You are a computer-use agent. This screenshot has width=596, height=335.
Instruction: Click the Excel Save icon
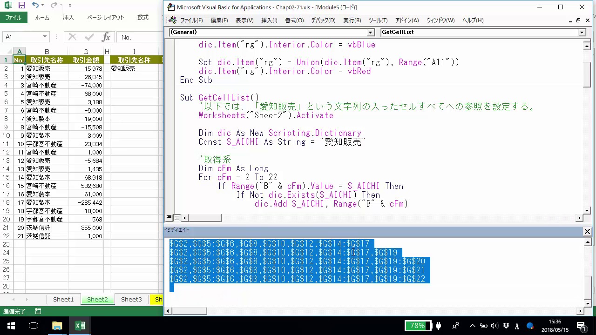click(21, 6)
